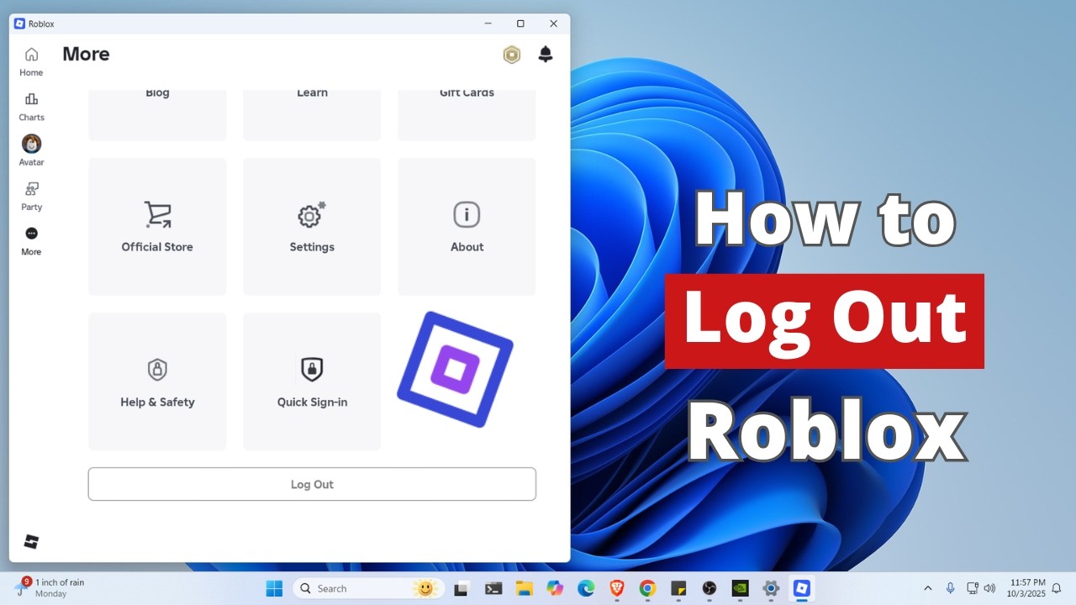
Task: Open OBS Studio from the taskbar
Action: coord(709,588)
